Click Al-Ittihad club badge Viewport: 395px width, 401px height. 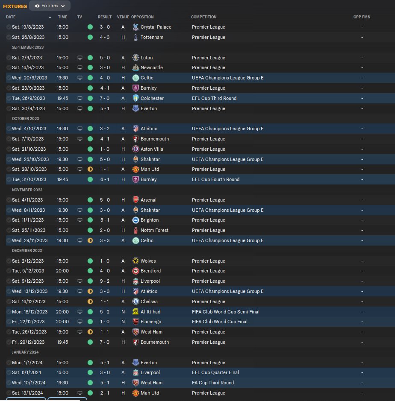[x=136, y=312]
